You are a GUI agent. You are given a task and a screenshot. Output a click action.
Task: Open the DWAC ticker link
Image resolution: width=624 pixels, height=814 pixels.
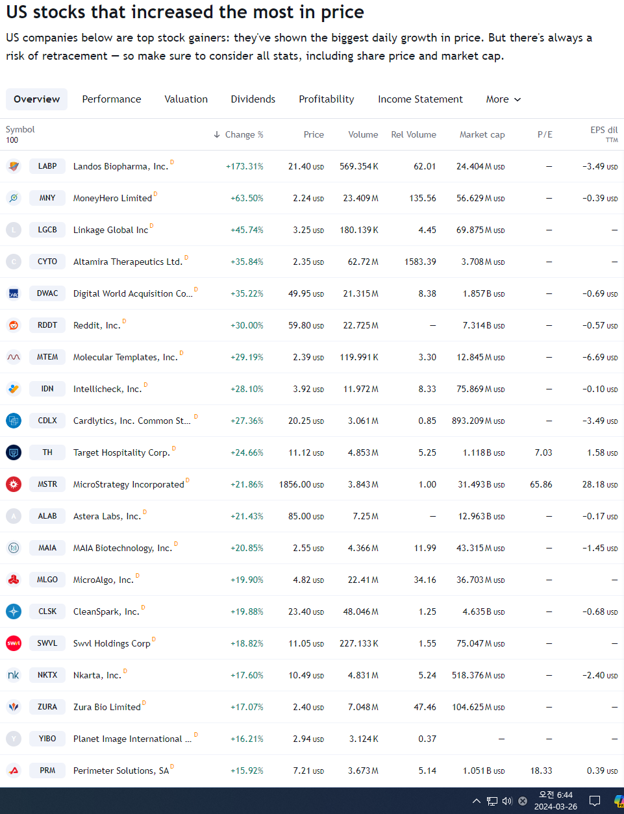coord(47,293)
